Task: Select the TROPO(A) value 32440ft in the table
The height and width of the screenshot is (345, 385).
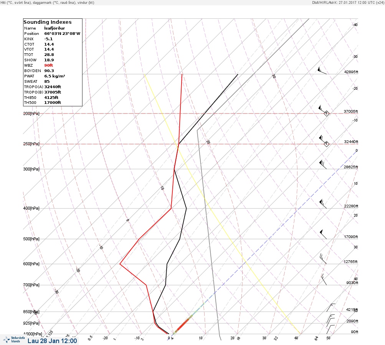Action: coord(53,87)
